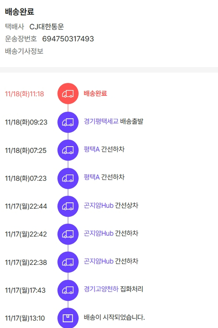The width and height of the screenshot is (218, 328).
Task: Click truck icon next to 곤지암Hub 간선상차
Action: [68, 206]
